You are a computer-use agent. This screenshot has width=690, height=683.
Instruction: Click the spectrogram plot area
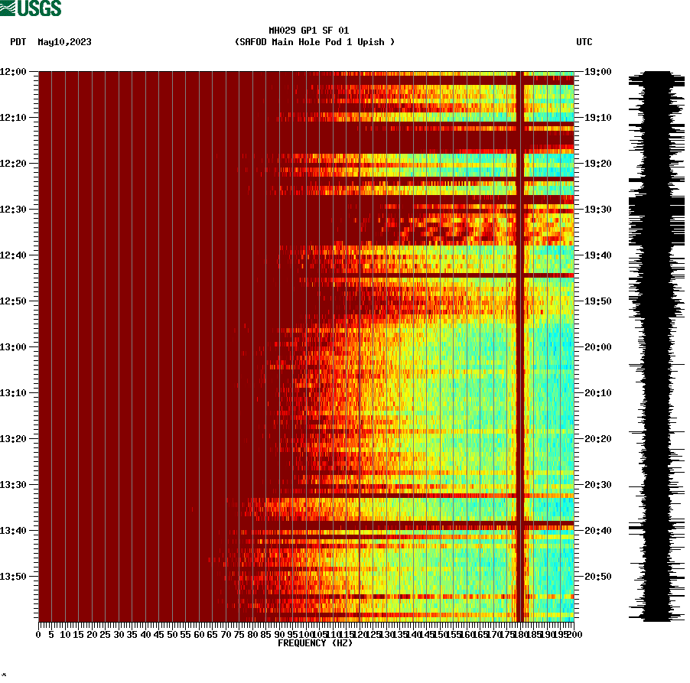pyautogui.click(x=306, y=344)
